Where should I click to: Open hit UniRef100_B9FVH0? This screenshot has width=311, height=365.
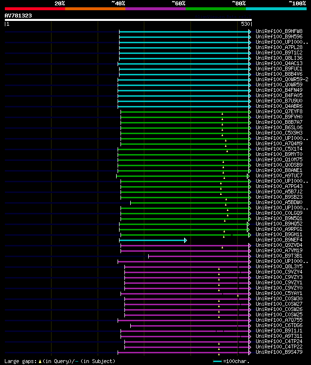pos(279,117)
